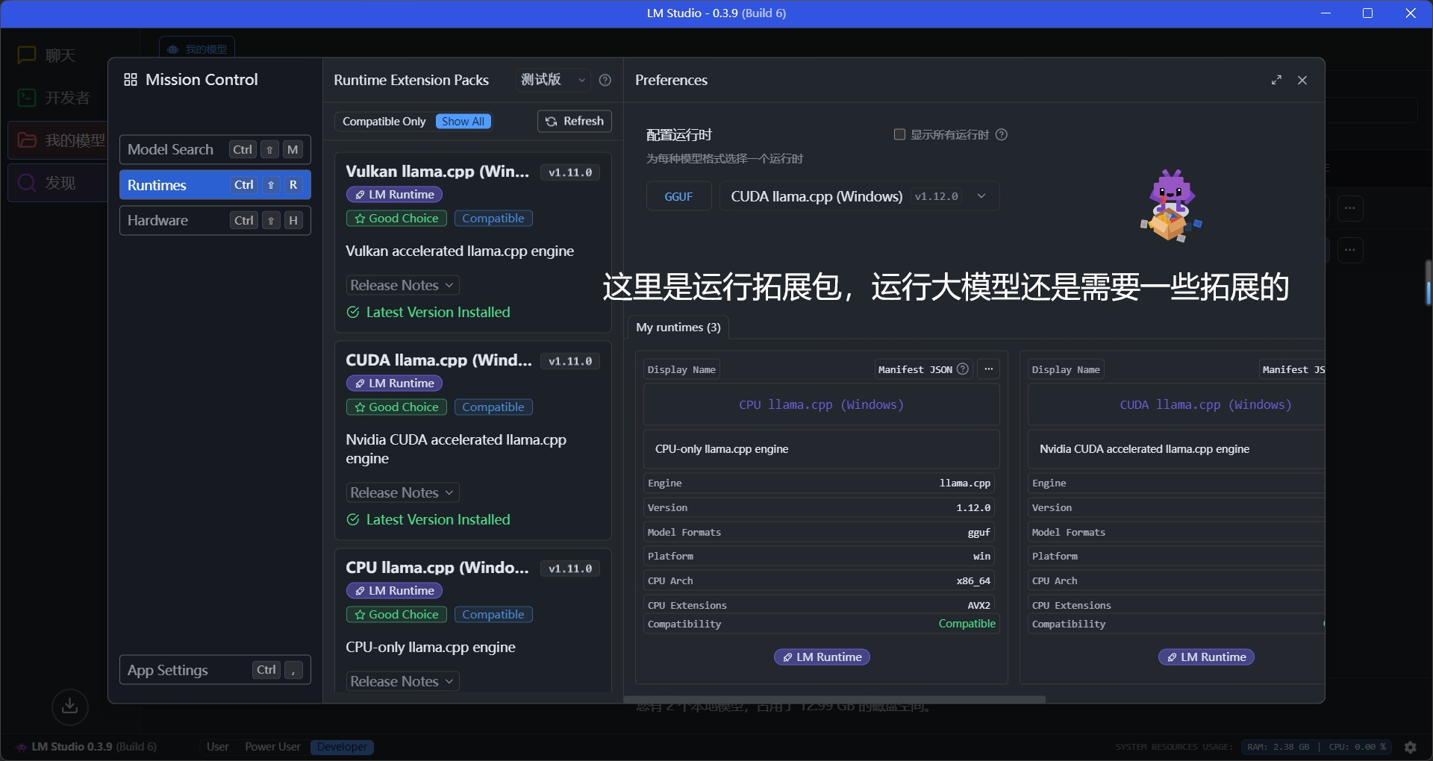This screenshot has width=1433, height=761.
Task: Click the horizontal scrollbar under runtime cards
Action: tap(834, 699)
